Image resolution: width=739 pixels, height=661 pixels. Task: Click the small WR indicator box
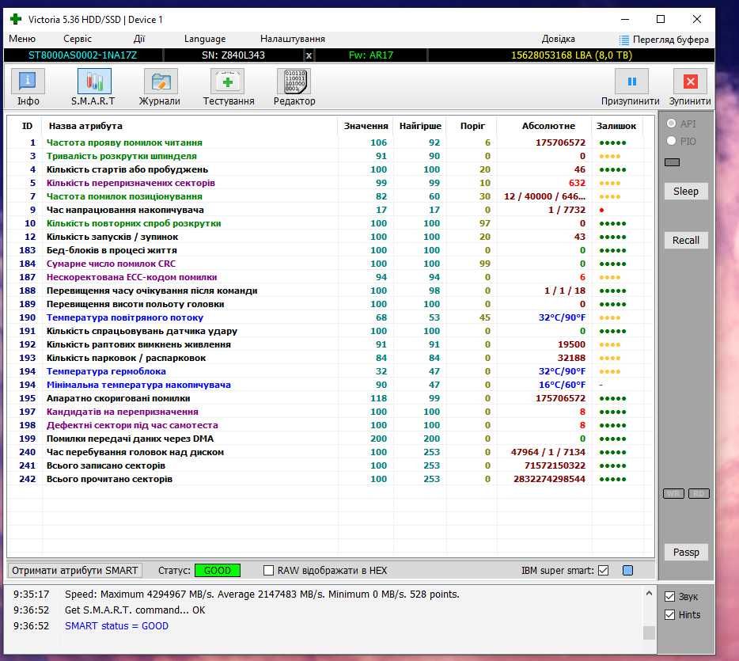coord(673,494)
